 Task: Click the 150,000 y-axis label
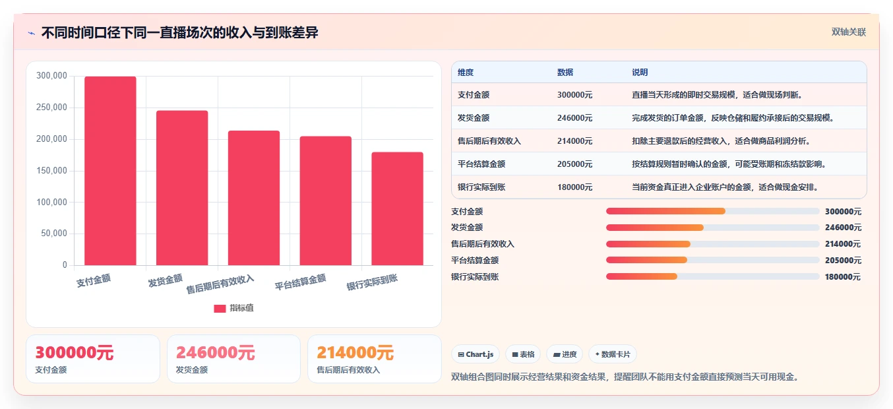51,171
